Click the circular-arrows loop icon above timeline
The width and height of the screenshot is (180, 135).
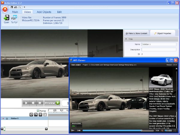31,115
